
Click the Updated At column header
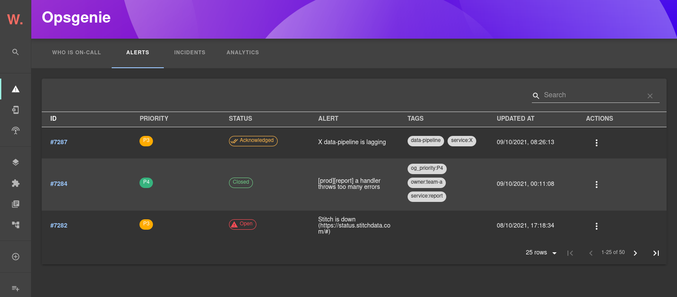[x=515, y=119]
